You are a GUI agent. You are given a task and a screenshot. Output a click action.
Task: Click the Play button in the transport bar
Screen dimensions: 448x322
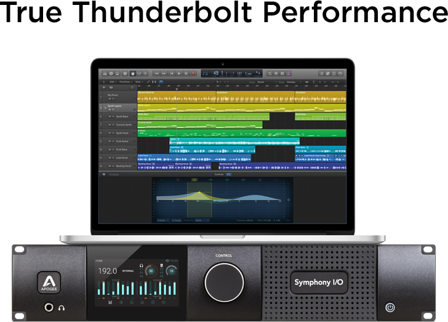tap(179, 73)
